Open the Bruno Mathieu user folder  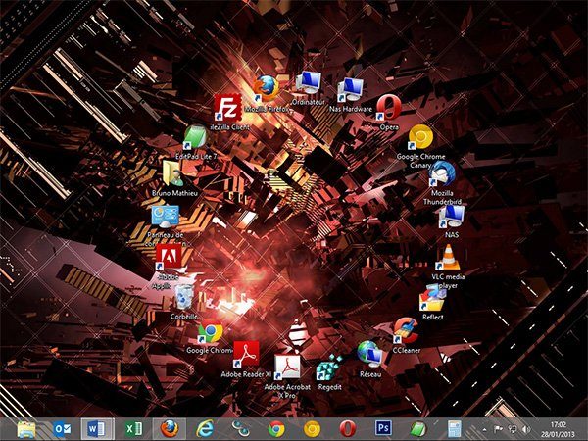click(173, 173)
